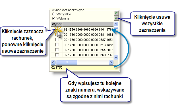
Task: Click the bold account number ending 0461 9781
Action: tap(88, 29)
